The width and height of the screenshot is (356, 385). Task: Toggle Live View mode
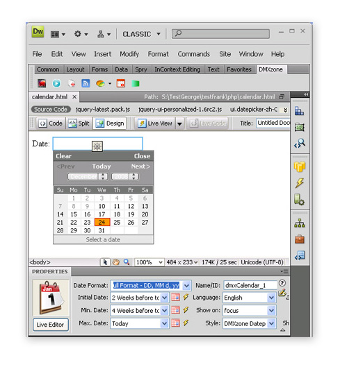[x=155, y=123]
